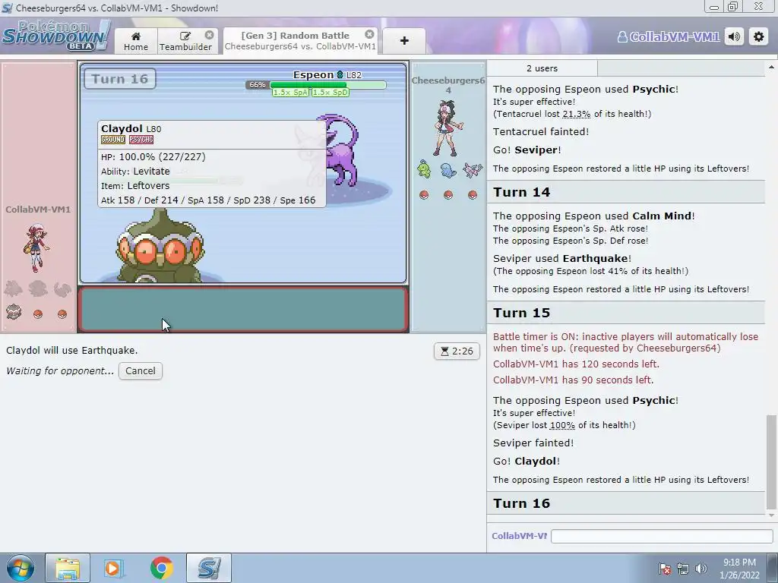Click your last unrevealed Pokéball icon
The width and height of the screenshot is (778, 583).
62,314
